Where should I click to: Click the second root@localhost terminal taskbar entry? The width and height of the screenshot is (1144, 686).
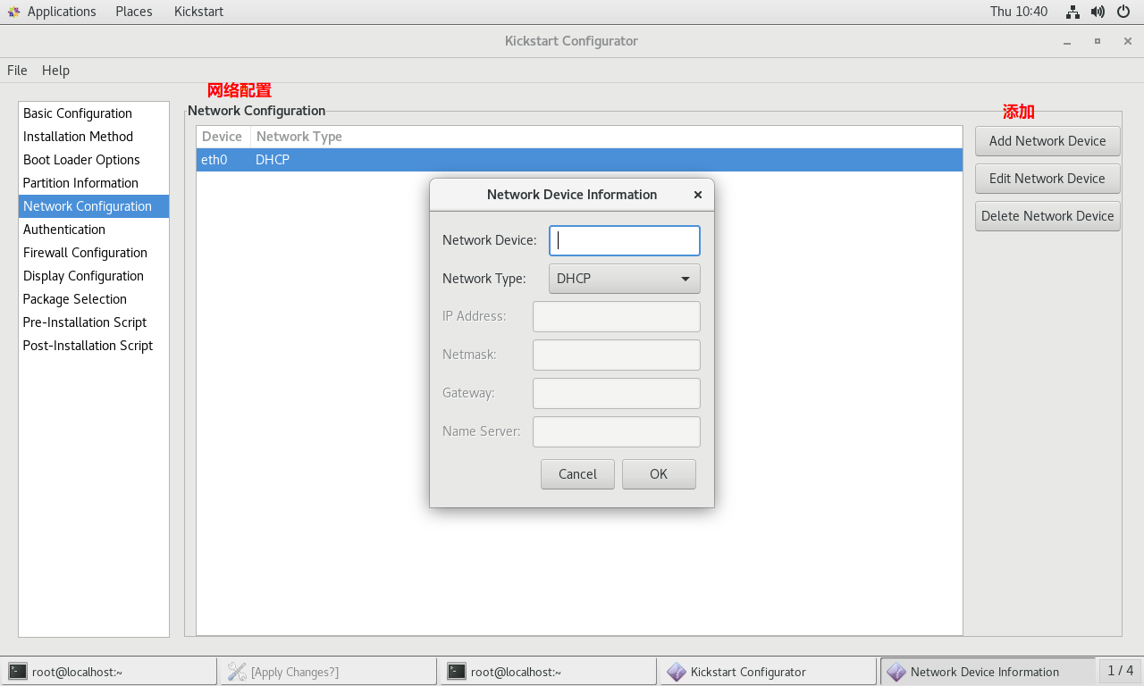tap(548, 672)
